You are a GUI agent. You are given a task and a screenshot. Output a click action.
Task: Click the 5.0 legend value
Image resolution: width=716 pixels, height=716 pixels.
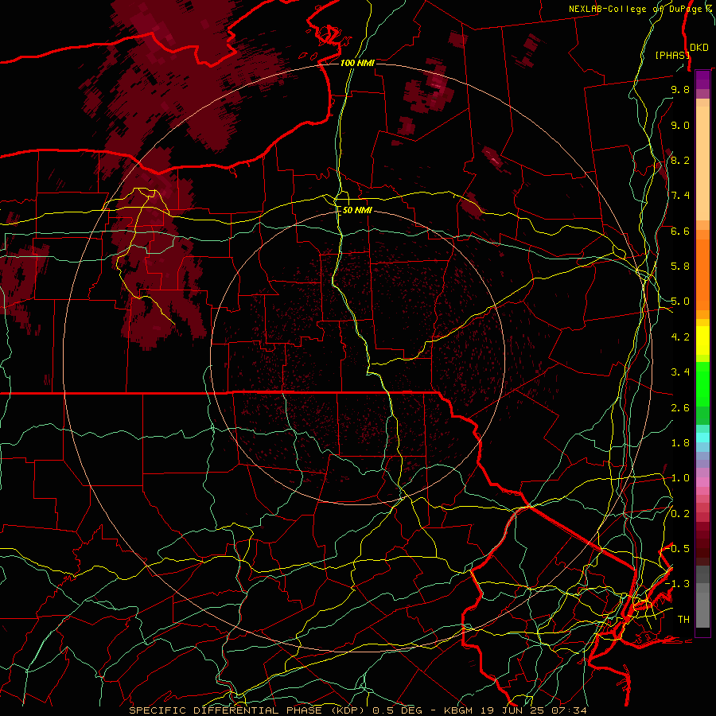[680, 302]
